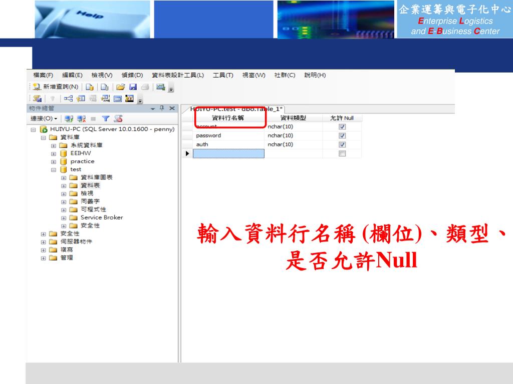
Task: Click the last Object Explorer toolbar icon
Action: click(x=118, y=118)
